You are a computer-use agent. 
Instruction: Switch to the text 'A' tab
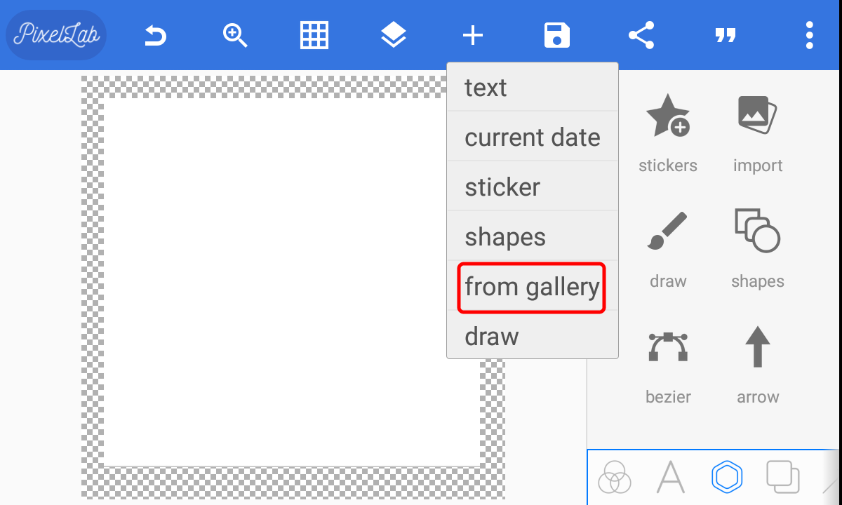point(671,478)
